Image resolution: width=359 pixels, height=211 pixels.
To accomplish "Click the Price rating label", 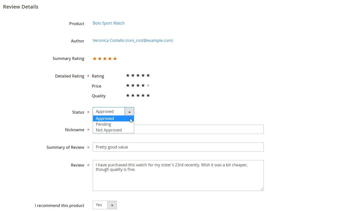I will [x=96, y=86].
